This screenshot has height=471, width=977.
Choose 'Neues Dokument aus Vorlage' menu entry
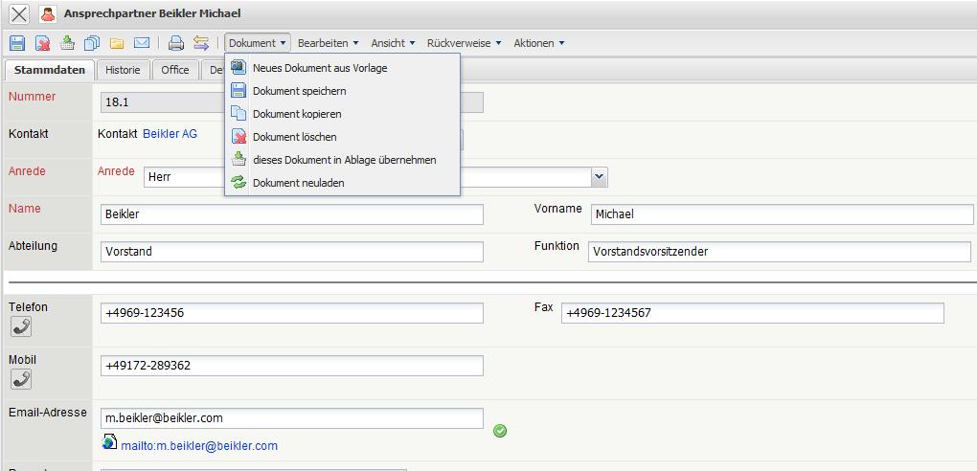coord(320,68)
